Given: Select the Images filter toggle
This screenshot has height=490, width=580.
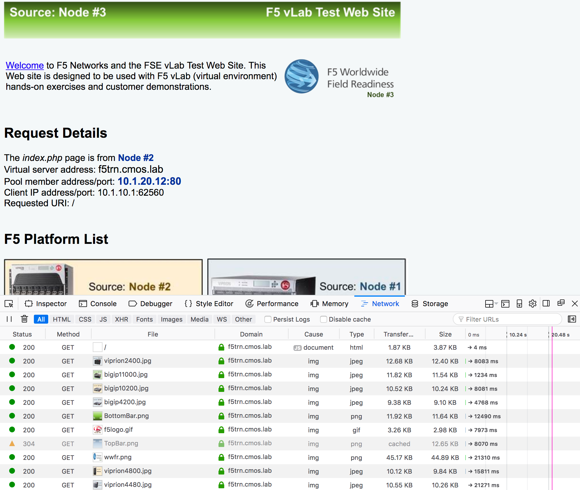Looking at the screenshot, I should coord(171,319).
